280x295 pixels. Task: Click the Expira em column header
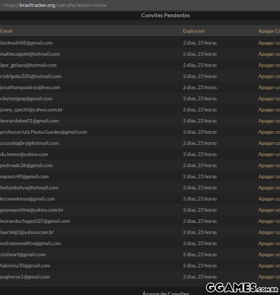coord(194,31)
